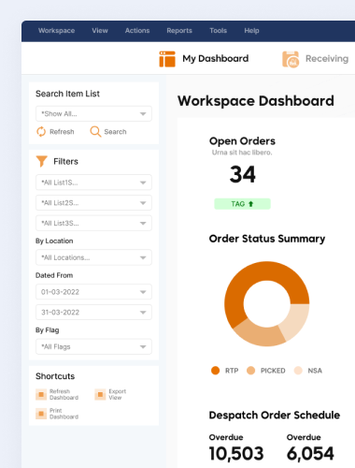Open the Tools menu
The image size is (355, 468).
click(218, 31)
